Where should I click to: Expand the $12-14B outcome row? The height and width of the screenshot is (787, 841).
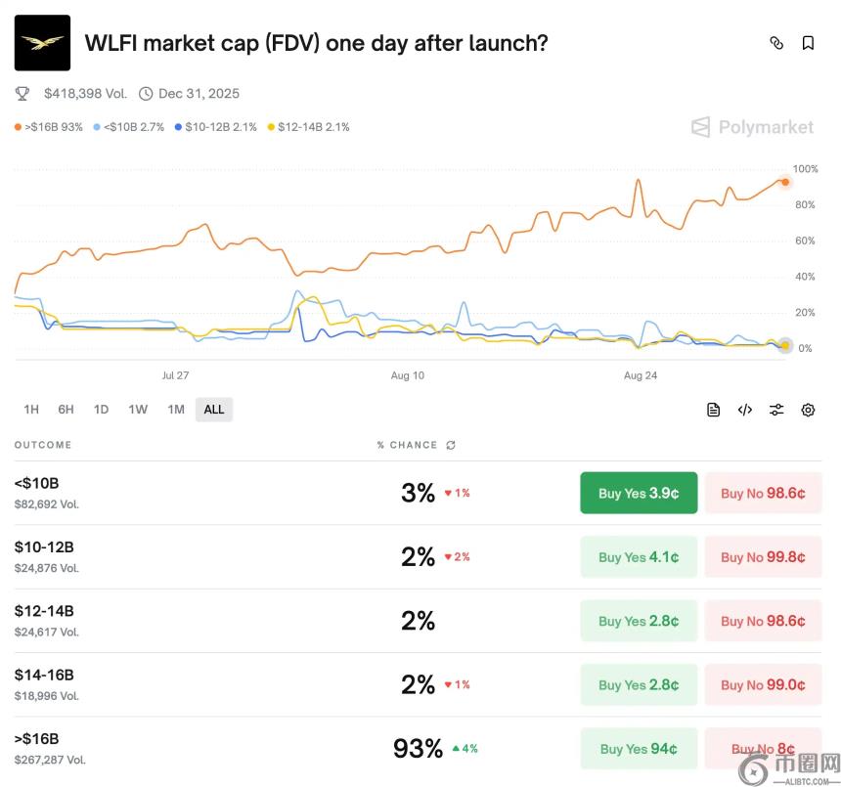(196, 621)
